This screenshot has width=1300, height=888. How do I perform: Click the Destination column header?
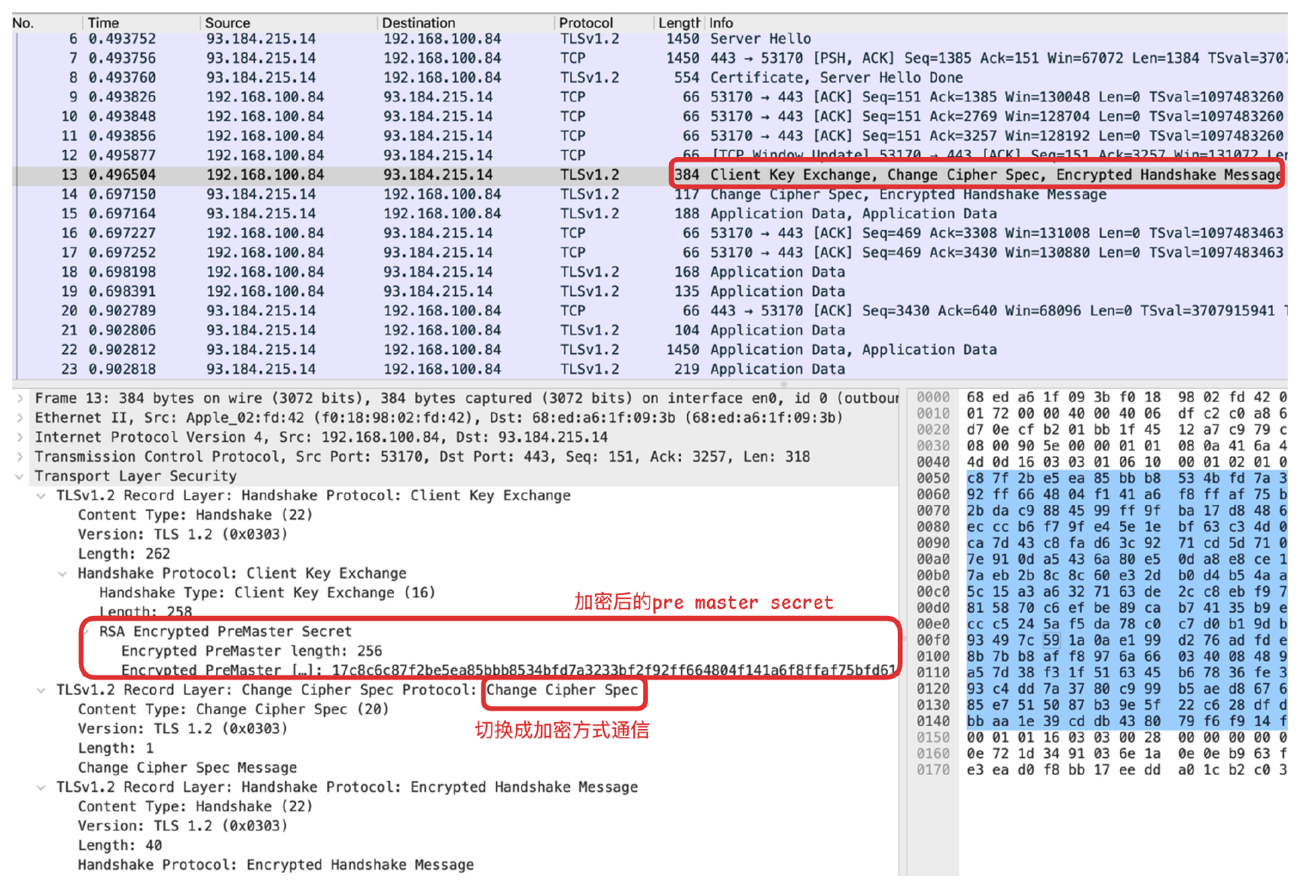(418, 23)
